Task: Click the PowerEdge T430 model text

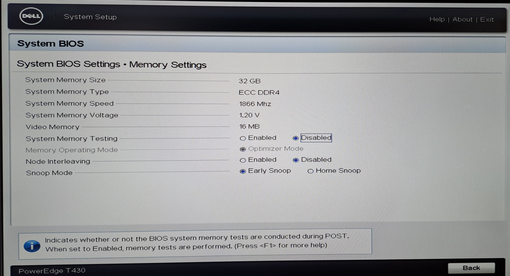Action: pos(52,271)
